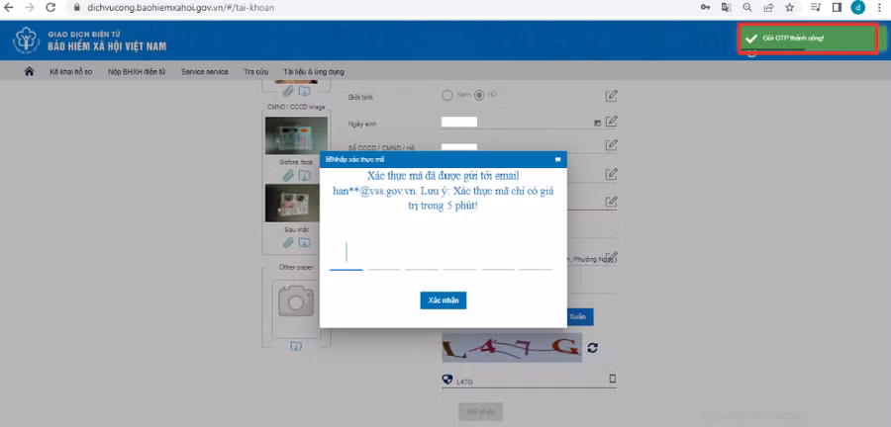Open calendar picker for Ngày sinh

point(597,123)
